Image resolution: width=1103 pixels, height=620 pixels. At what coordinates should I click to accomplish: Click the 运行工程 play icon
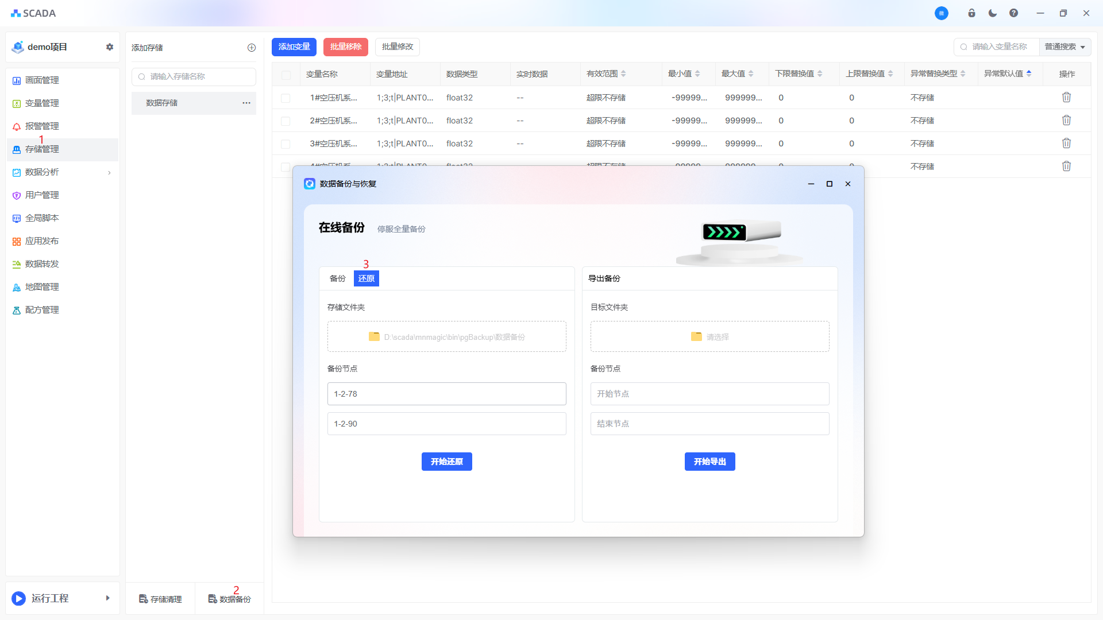click(18, 598)
